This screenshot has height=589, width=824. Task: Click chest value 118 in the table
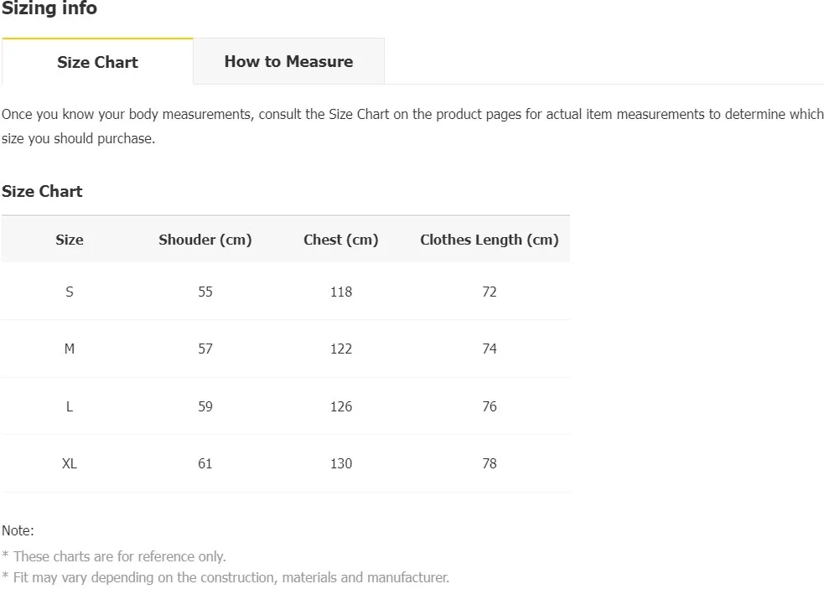tap(341, 292)
